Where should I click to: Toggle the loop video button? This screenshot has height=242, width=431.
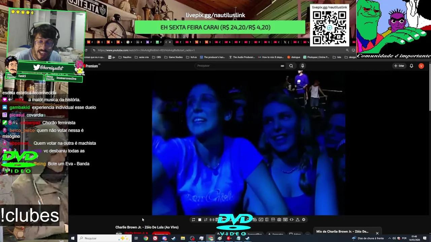193,220
